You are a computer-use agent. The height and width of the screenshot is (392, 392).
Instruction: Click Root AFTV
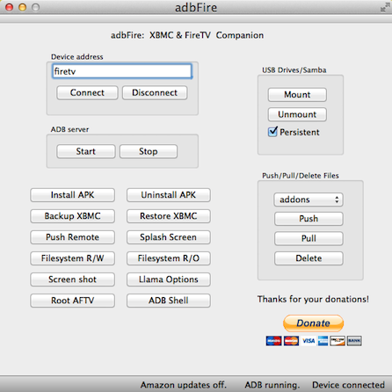click(x=72, y=301)
